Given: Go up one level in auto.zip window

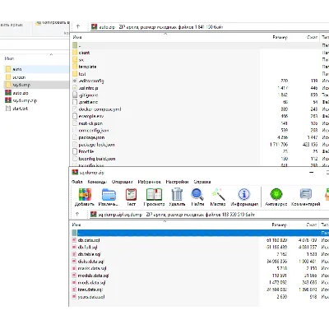Looking at the screenshot, I should [78, 26].
